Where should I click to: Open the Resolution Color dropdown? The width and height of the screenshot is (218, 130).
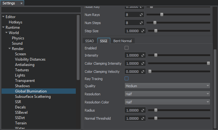click(167, 102)
